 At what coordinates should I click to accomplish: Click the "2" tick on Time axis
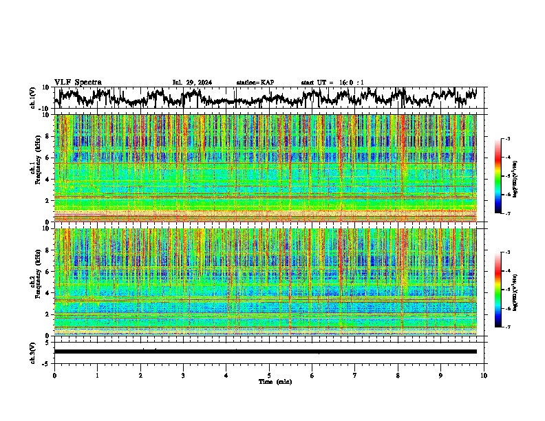pyautogui.click(x=140, y=376)
